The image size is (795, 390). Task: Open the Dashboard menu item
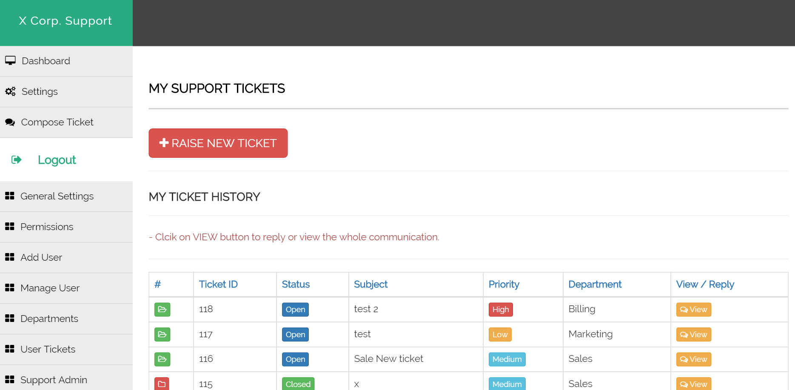click(66, 61)
